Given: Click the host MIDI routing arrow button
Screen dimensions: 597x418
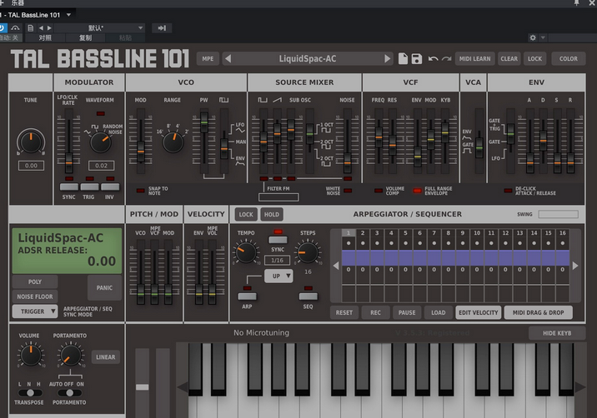Looking at the screenshot, I should pyautogui.click(x=162, y=27).
